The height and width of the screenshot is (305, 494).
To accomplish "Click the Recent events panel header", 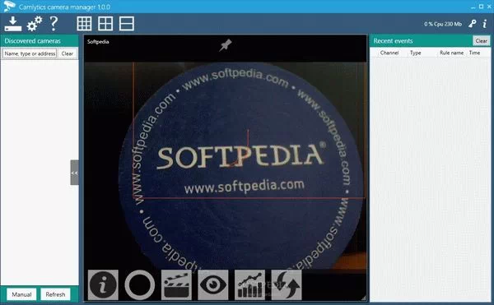I will click(x=422, y=41).
